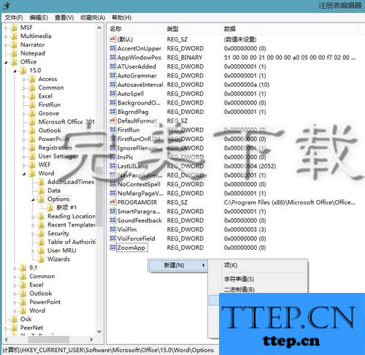Select the 新建(N) context menu entry
This screenshot has height=355, width=365.
click(178, 265)
